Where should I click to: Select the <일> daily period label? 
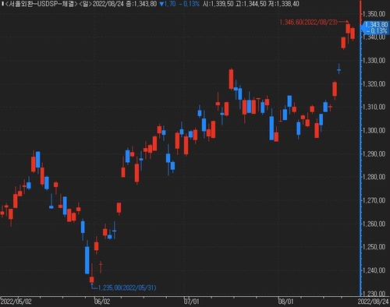(85, 4)
